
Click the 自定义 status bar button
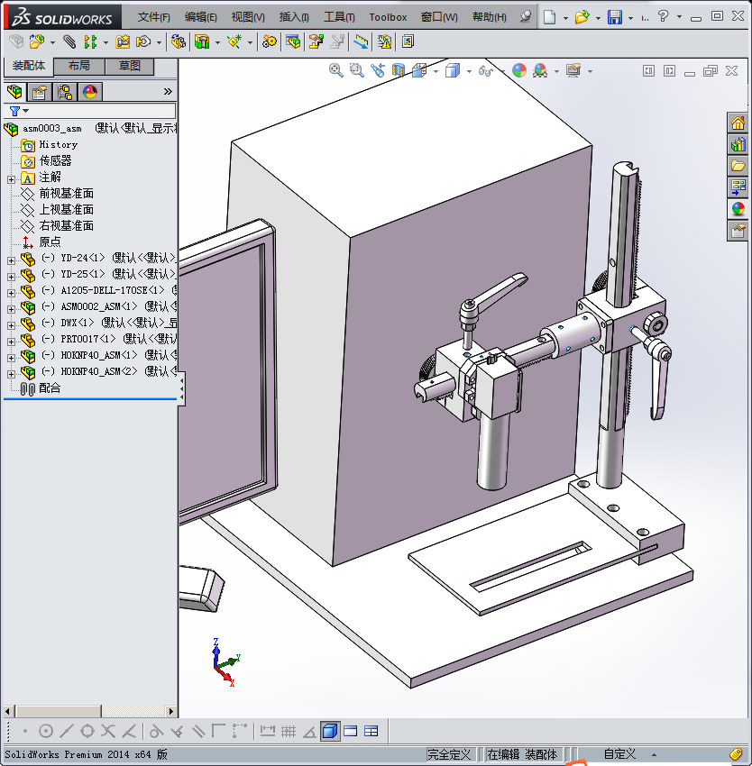click(x=619, y=754)
